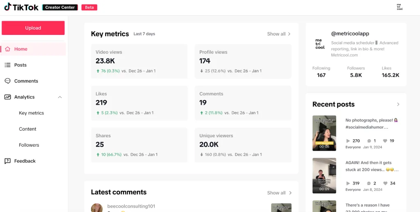Click the play count icon showing 319
The image size is (420, 212).
point(348,183)
